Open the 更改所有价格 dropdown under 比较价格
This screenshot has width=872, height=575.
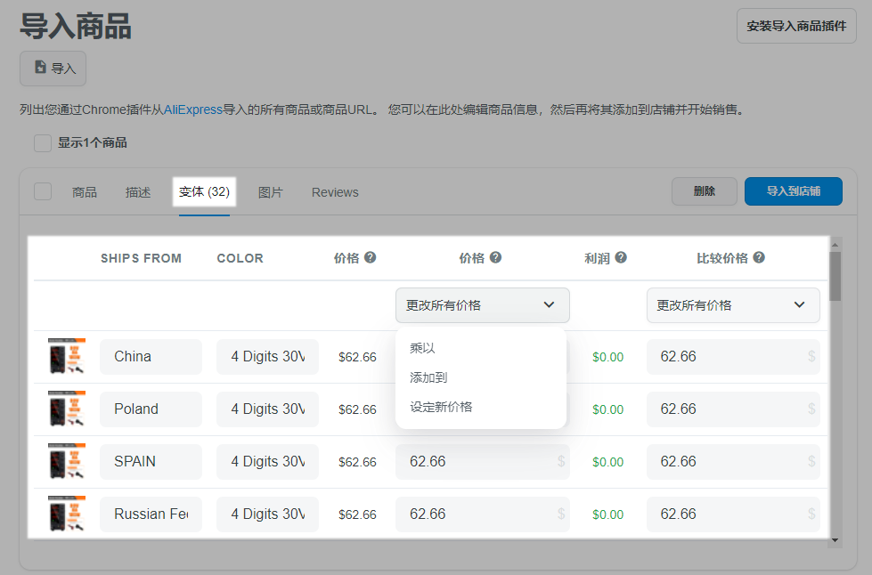point(732,305)
